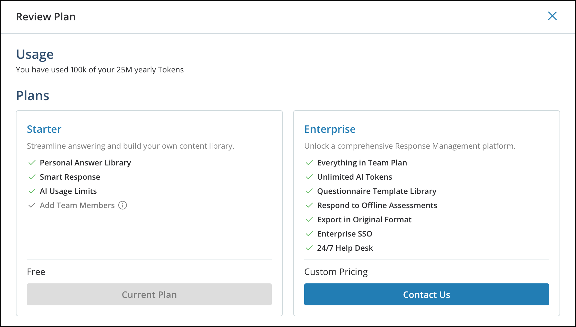This screenshot has height=327, width=576.
Task: Click the grayed Current Plan button
Action: click(149, 294)
